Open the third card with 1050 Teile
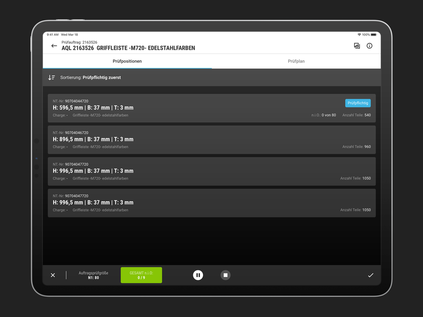423x317 pixels. pos(212,171)
